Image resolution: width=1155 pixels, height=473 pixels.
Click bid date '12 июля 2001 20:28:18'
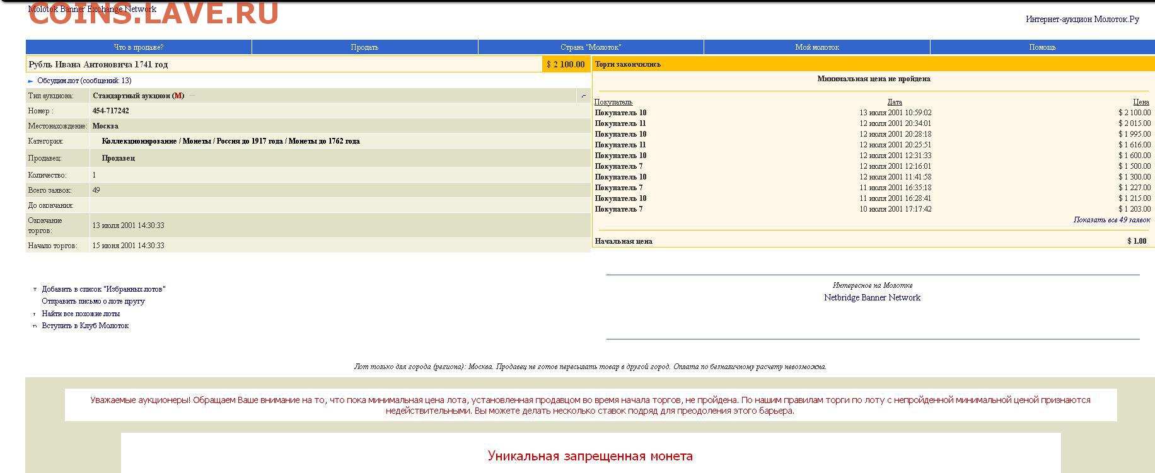895,134
